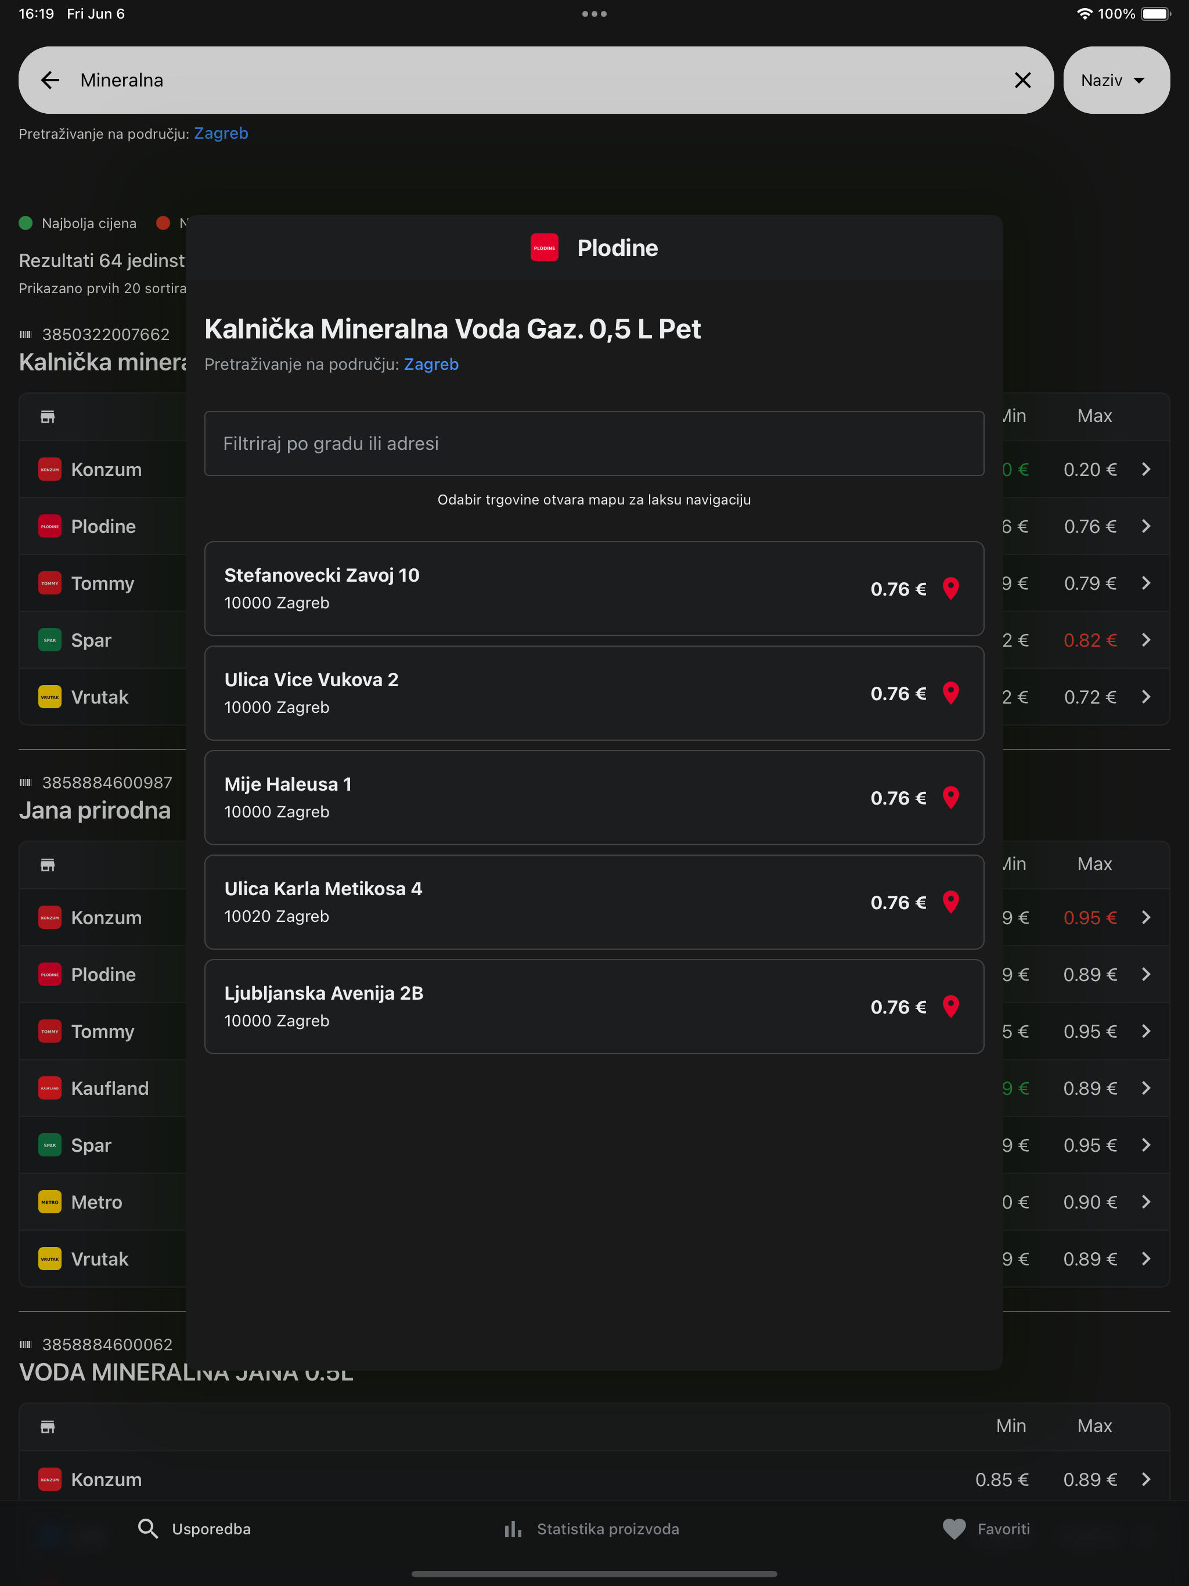The image size is (1189, 1586).
Task: Tap Vrutak logo in Jana prirodna list
Action: (49, 1259)
